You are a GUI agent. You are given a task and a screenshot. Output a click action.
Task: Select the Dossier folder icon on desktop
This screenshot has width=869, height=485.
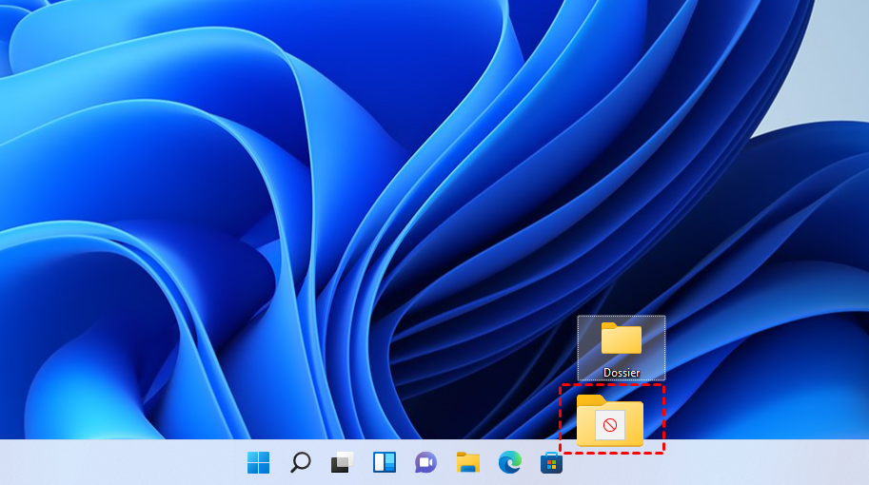tap(621, 339)
